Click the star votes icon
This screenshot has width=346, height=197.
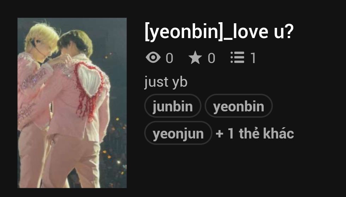195,58
